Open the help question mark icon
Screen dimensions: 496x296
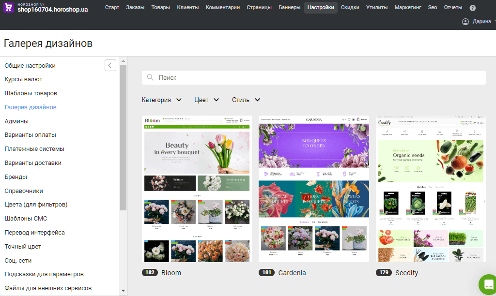click(472, 8)
